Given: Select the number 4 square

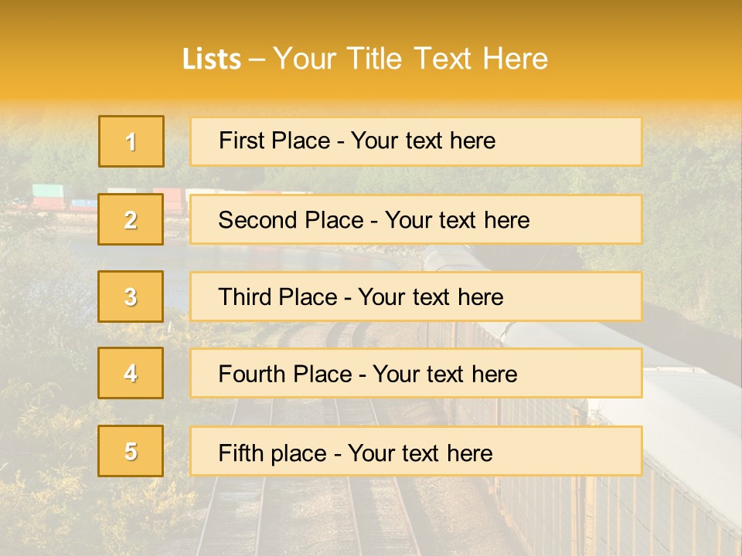Looking at the screenshot, I should pyautogui.click(x=131, y=374).
